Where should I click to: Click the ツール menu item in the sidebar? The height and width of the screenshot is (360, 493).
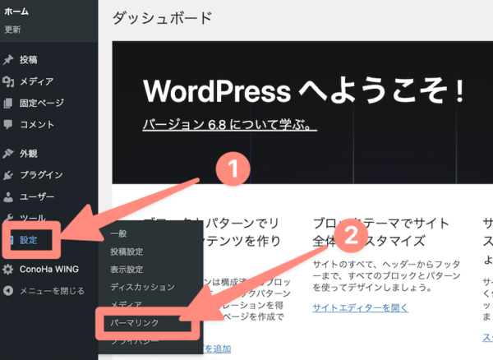pos(33,219)
